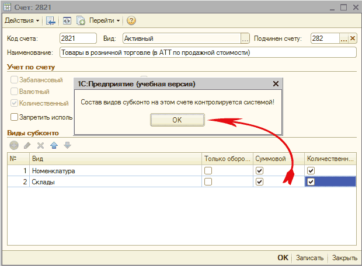
Task: Toggle Количественный checkbox for Склады row
Action: (x=311, y=182)
